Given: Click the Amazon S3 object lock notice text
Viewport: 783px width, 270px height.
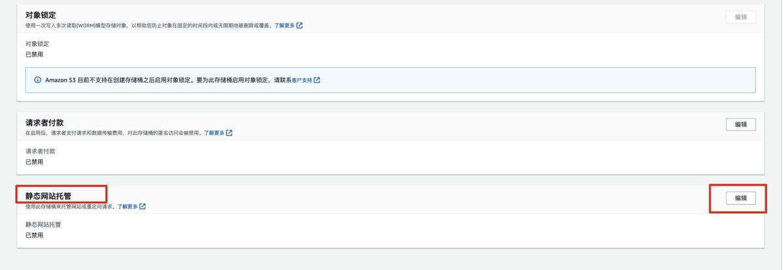Looking at the screenshot, I should (163, 80).
